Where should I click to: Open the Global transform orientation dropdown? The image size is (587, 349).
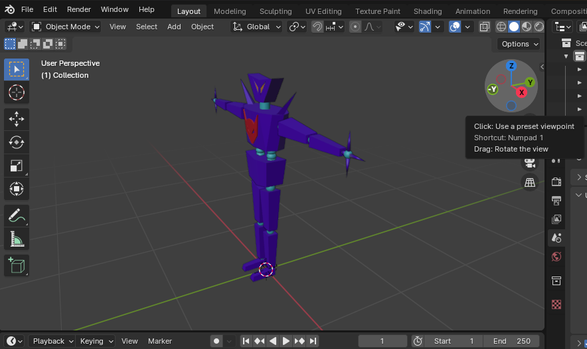pos(256,27)
